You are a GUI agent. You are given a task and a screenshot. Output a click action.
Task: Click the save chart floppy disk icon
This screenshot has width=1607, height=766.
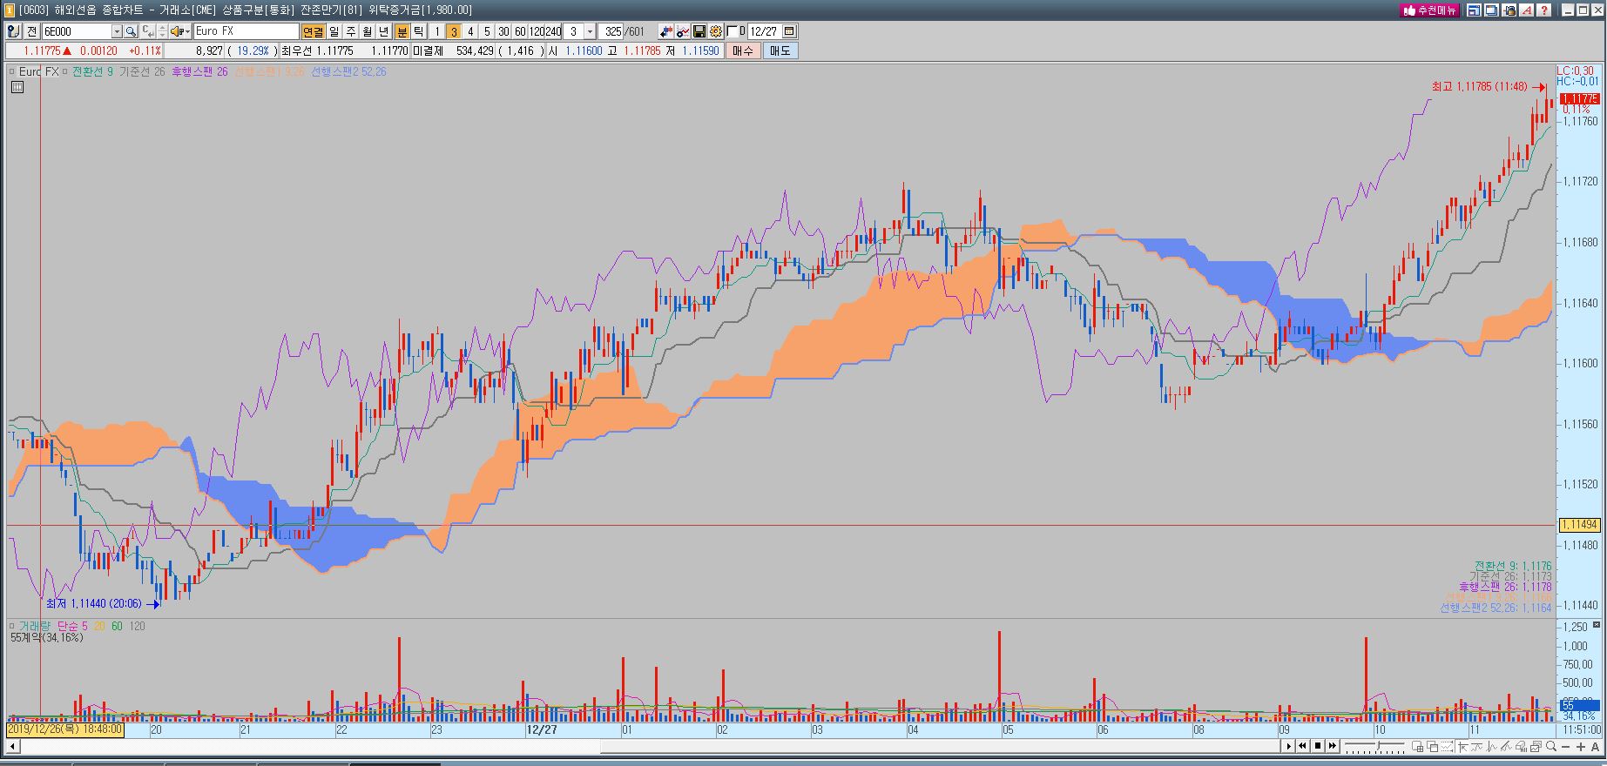(699, 31)
